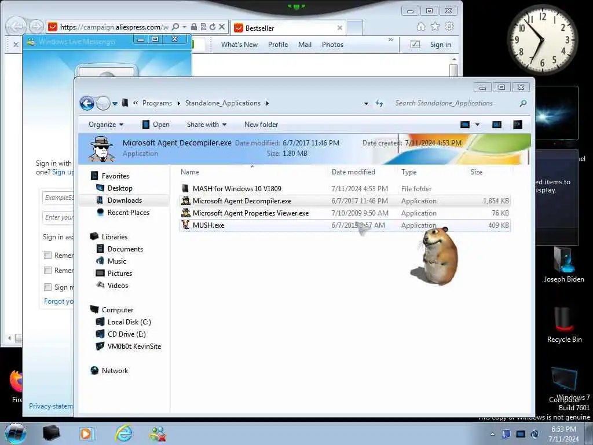Click the Explorer search magnifier icon
This screenshot has width=593, height=445.
click(523, 103)
